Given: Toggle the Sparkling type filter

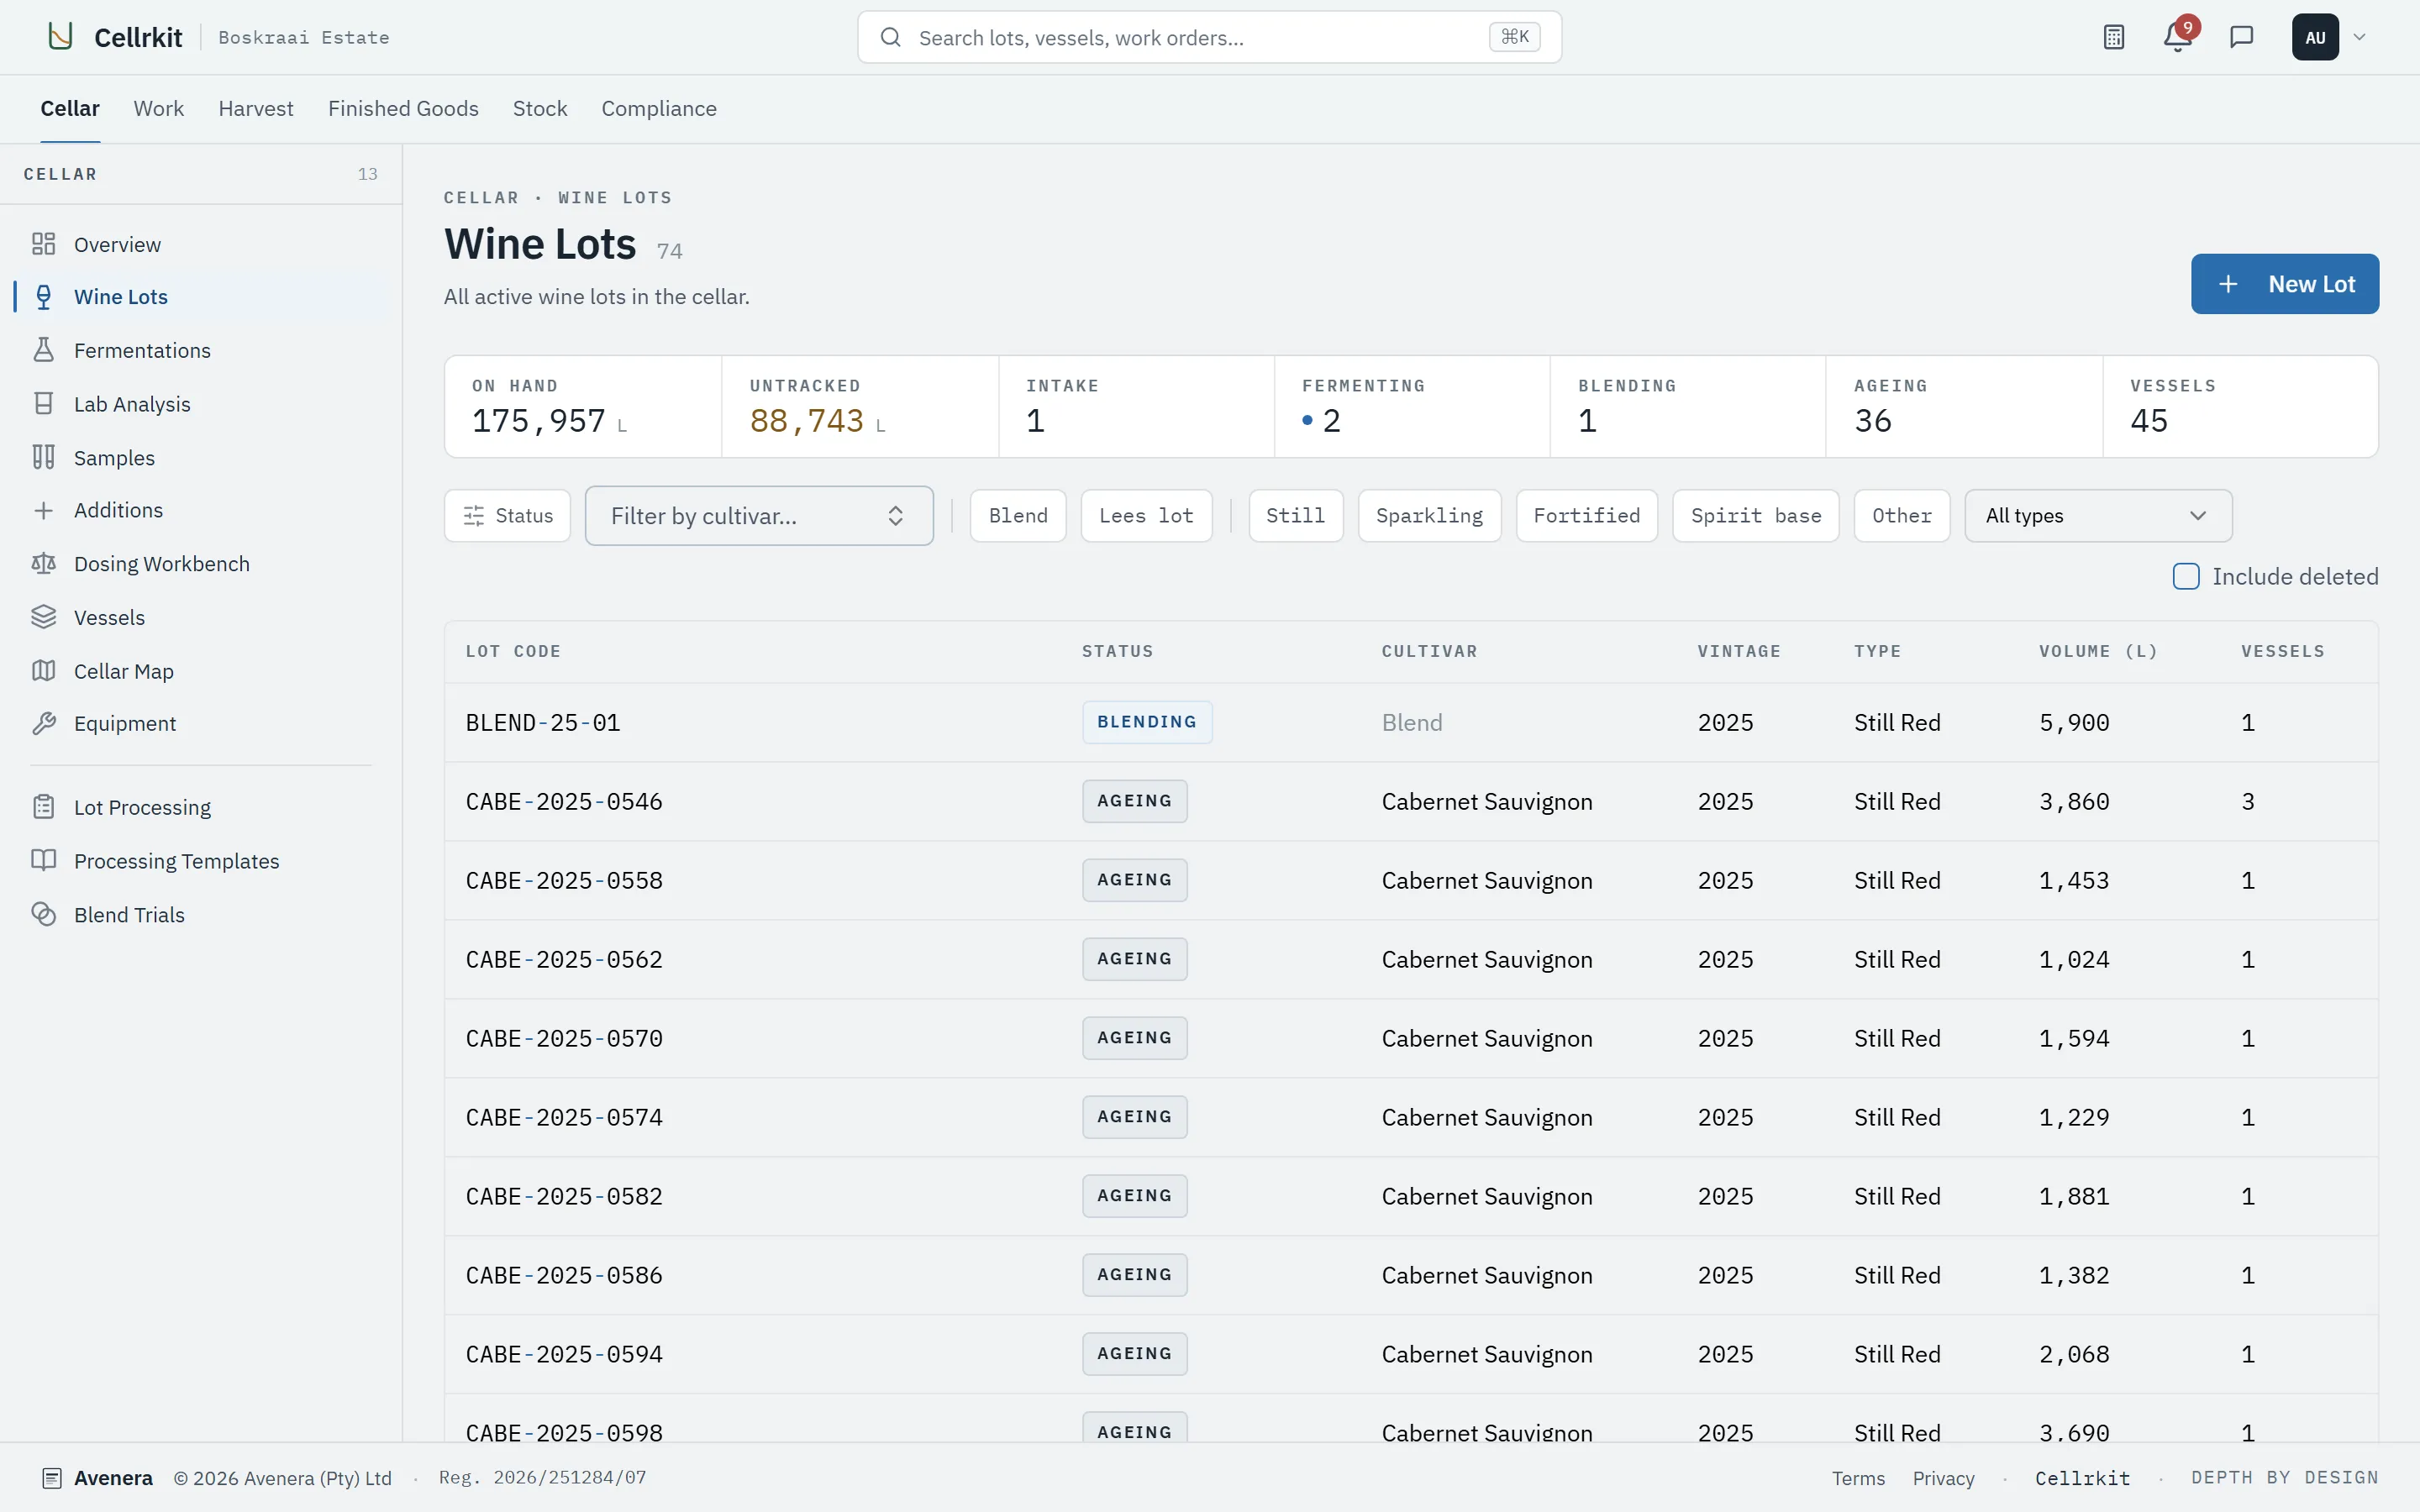Looking at the screenshot, I should click(1429, 516).
